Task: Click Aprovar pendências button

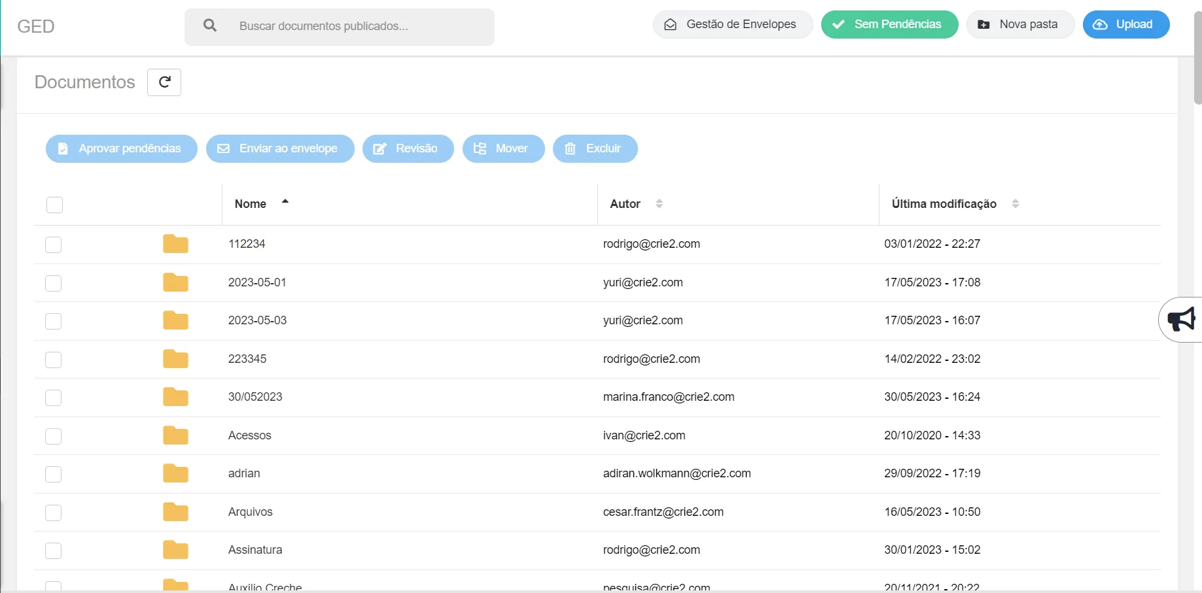Action: (122, 148)
